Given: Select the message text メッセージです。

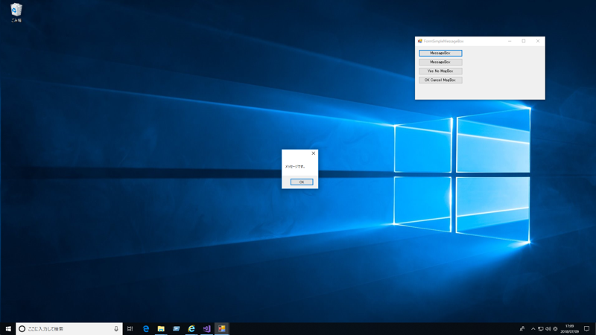Looking at the screenshot, I should 295,166.
